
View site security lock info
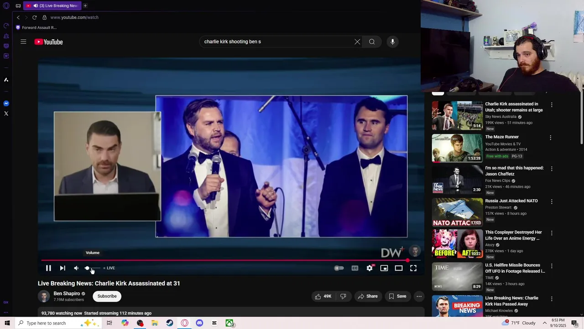coord(44,17)
